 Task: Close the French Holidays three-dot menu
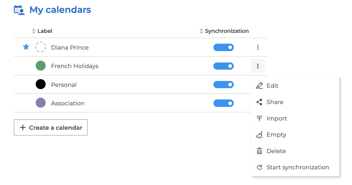click(x=258, y=66)
